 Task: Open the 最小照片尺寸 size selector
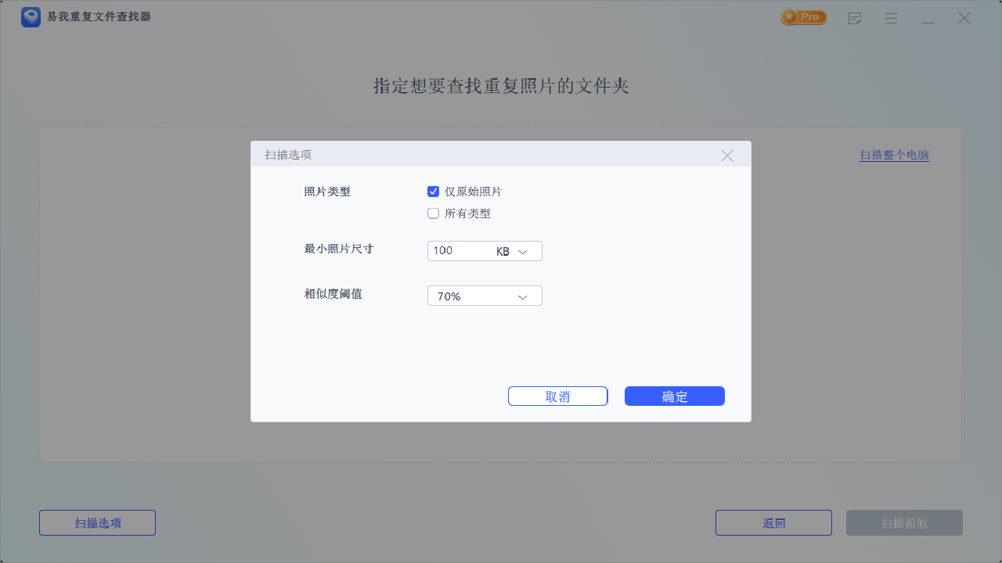(x=484, y=250)
